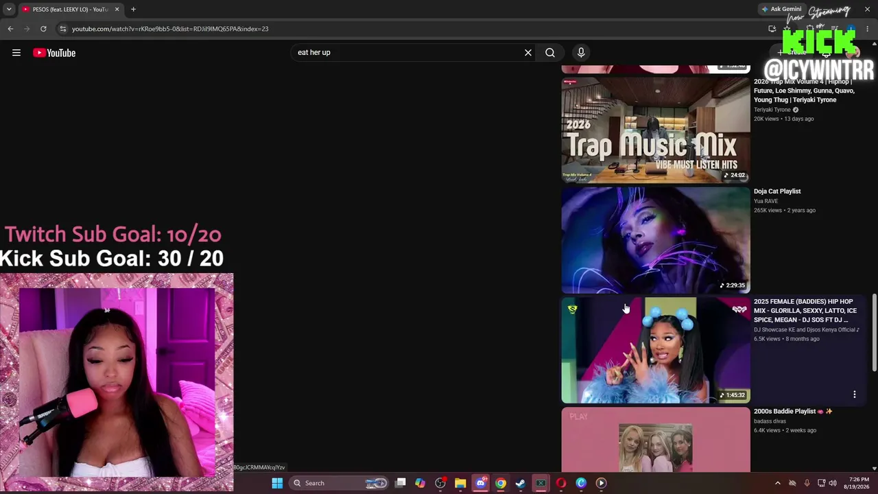878x494 pixels.
Task: Open microphone tray icon
Action: [807, 483]
